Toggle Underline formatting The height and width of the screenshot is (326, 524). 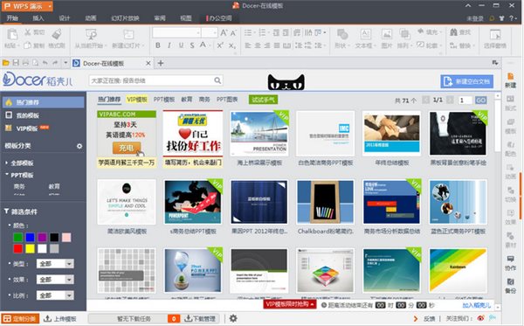pos(181,45)
